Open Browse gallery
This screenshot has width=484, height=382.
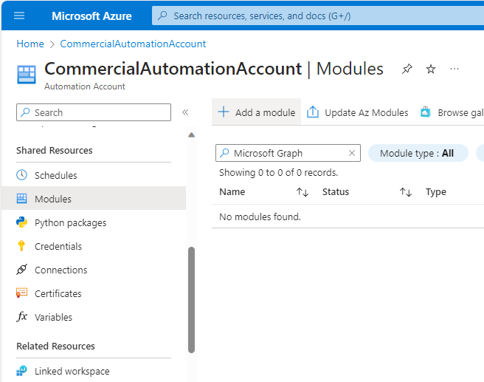tap(452, 112)
